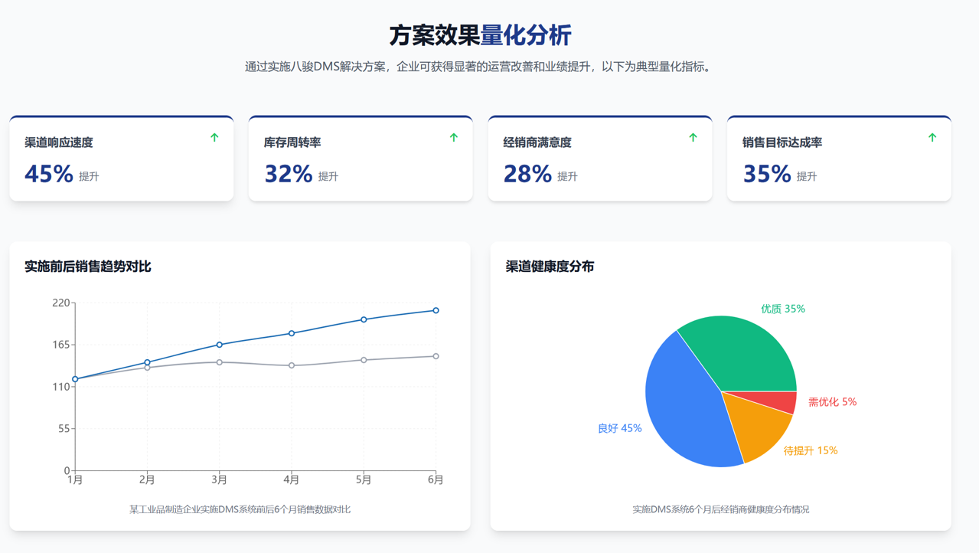Click the 优质 35% pie label
Viewport: 979px width, 553px height.
(x=782, y=309)
